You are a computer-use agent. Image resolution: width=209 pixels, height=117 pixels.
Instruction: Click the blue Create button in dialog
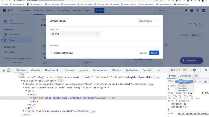tap(154, 53)
